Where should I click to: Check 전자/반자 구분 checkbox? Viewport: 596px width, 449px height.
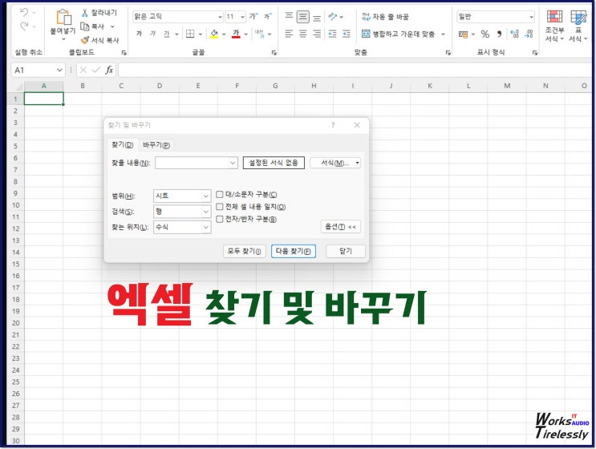tap(219, 219)
